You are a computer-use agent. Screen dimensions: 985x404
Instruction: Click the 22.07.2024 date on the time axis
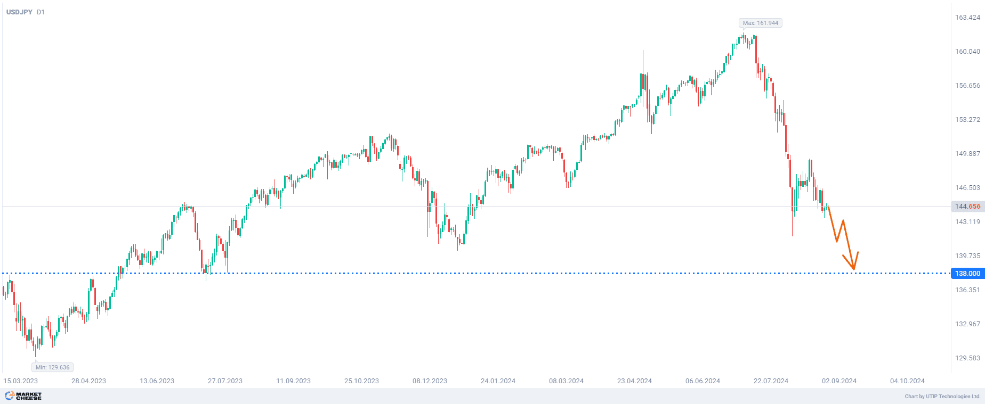click(771, 381)
